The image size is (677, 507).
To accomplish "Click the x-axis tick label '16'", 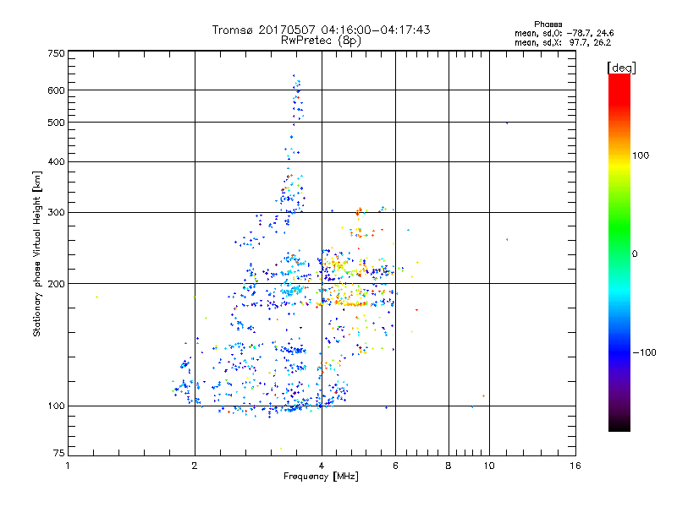I will click(575, 466).
